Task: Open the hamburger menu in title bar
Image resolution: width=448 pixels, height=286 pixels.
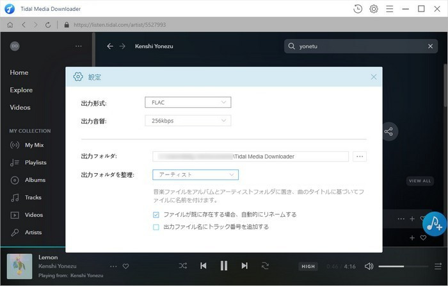Action: 389,9
